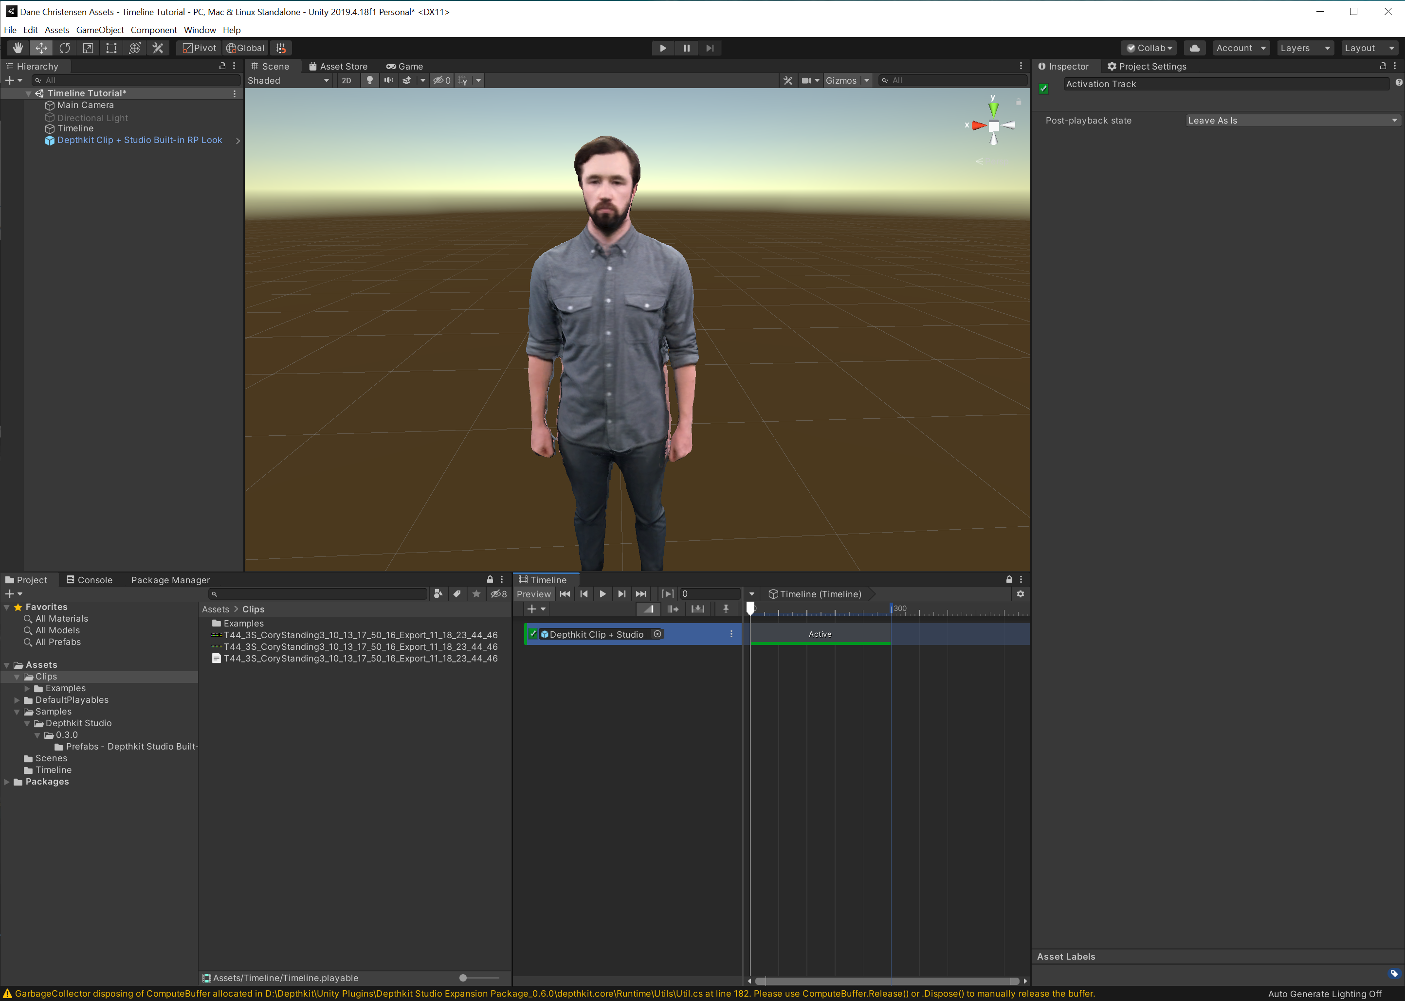
Task: Uncheck the Activation Track enabled checkbox
Action: click(1043, 89)
